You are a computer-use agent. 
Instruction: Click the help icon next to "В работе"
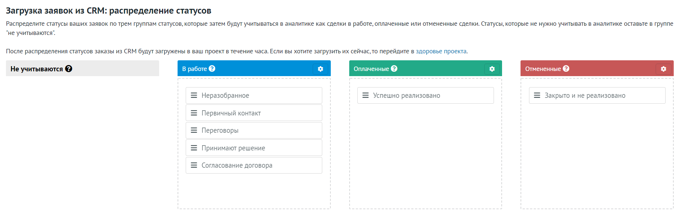click(212, 68)
